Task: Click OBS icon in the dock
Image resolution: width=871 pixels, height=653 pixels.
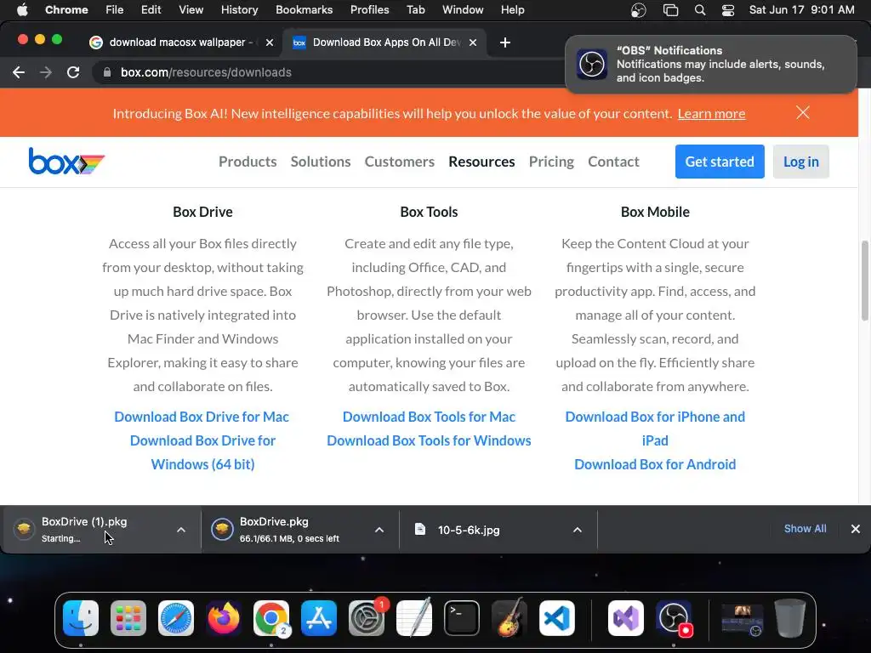Action: pos(674,618)
